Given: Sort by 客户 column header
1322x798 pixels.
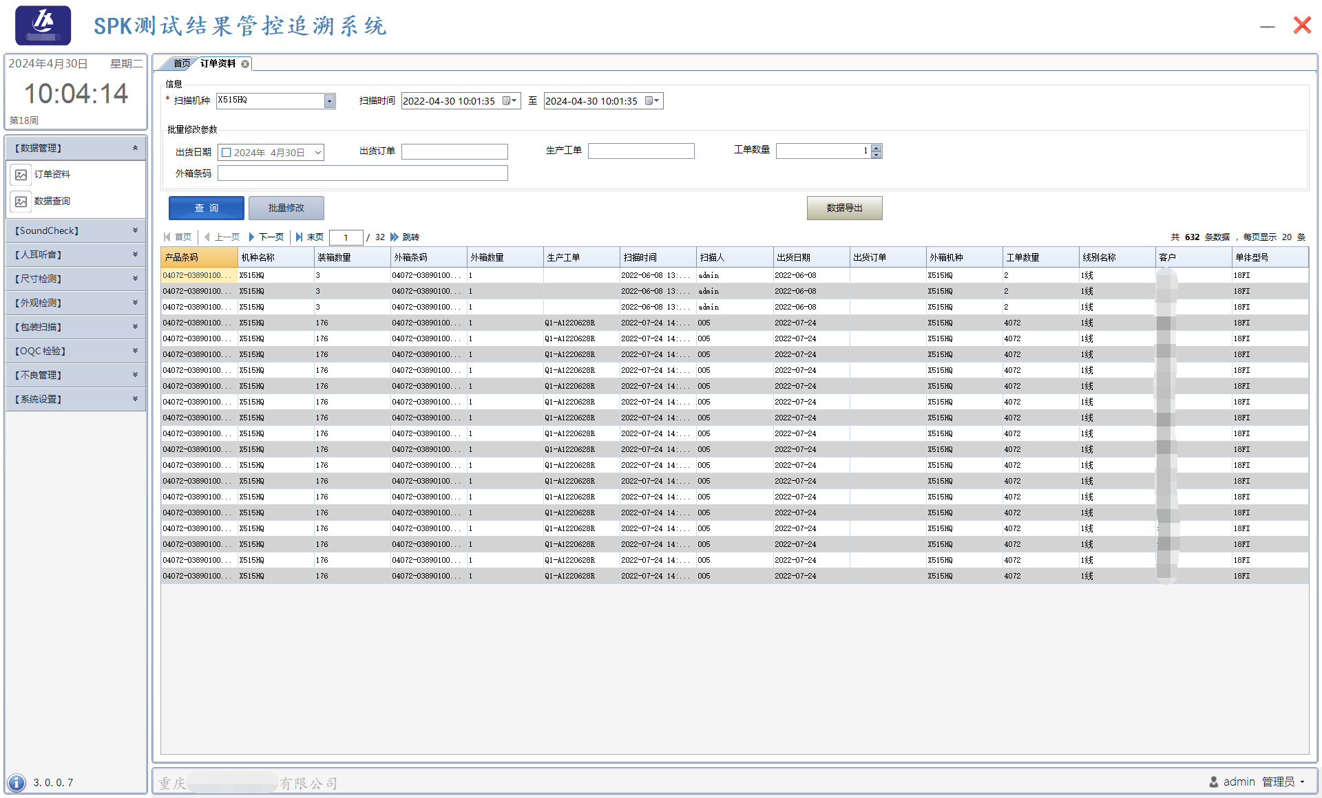Looking at the screenshot, I should [1193, 257].
